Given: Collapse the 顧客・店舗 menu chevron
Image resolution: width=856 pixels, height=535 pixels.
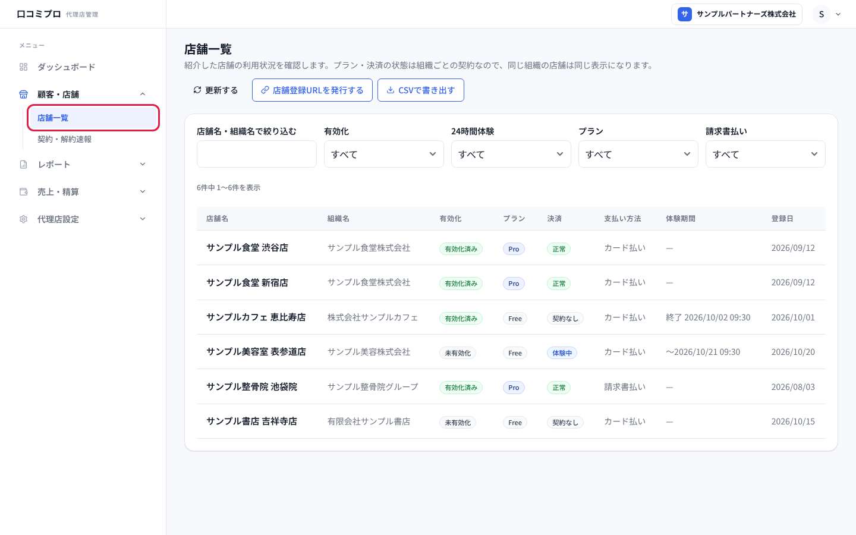Looking at the screenshot, I should click(x=143, y=95).
